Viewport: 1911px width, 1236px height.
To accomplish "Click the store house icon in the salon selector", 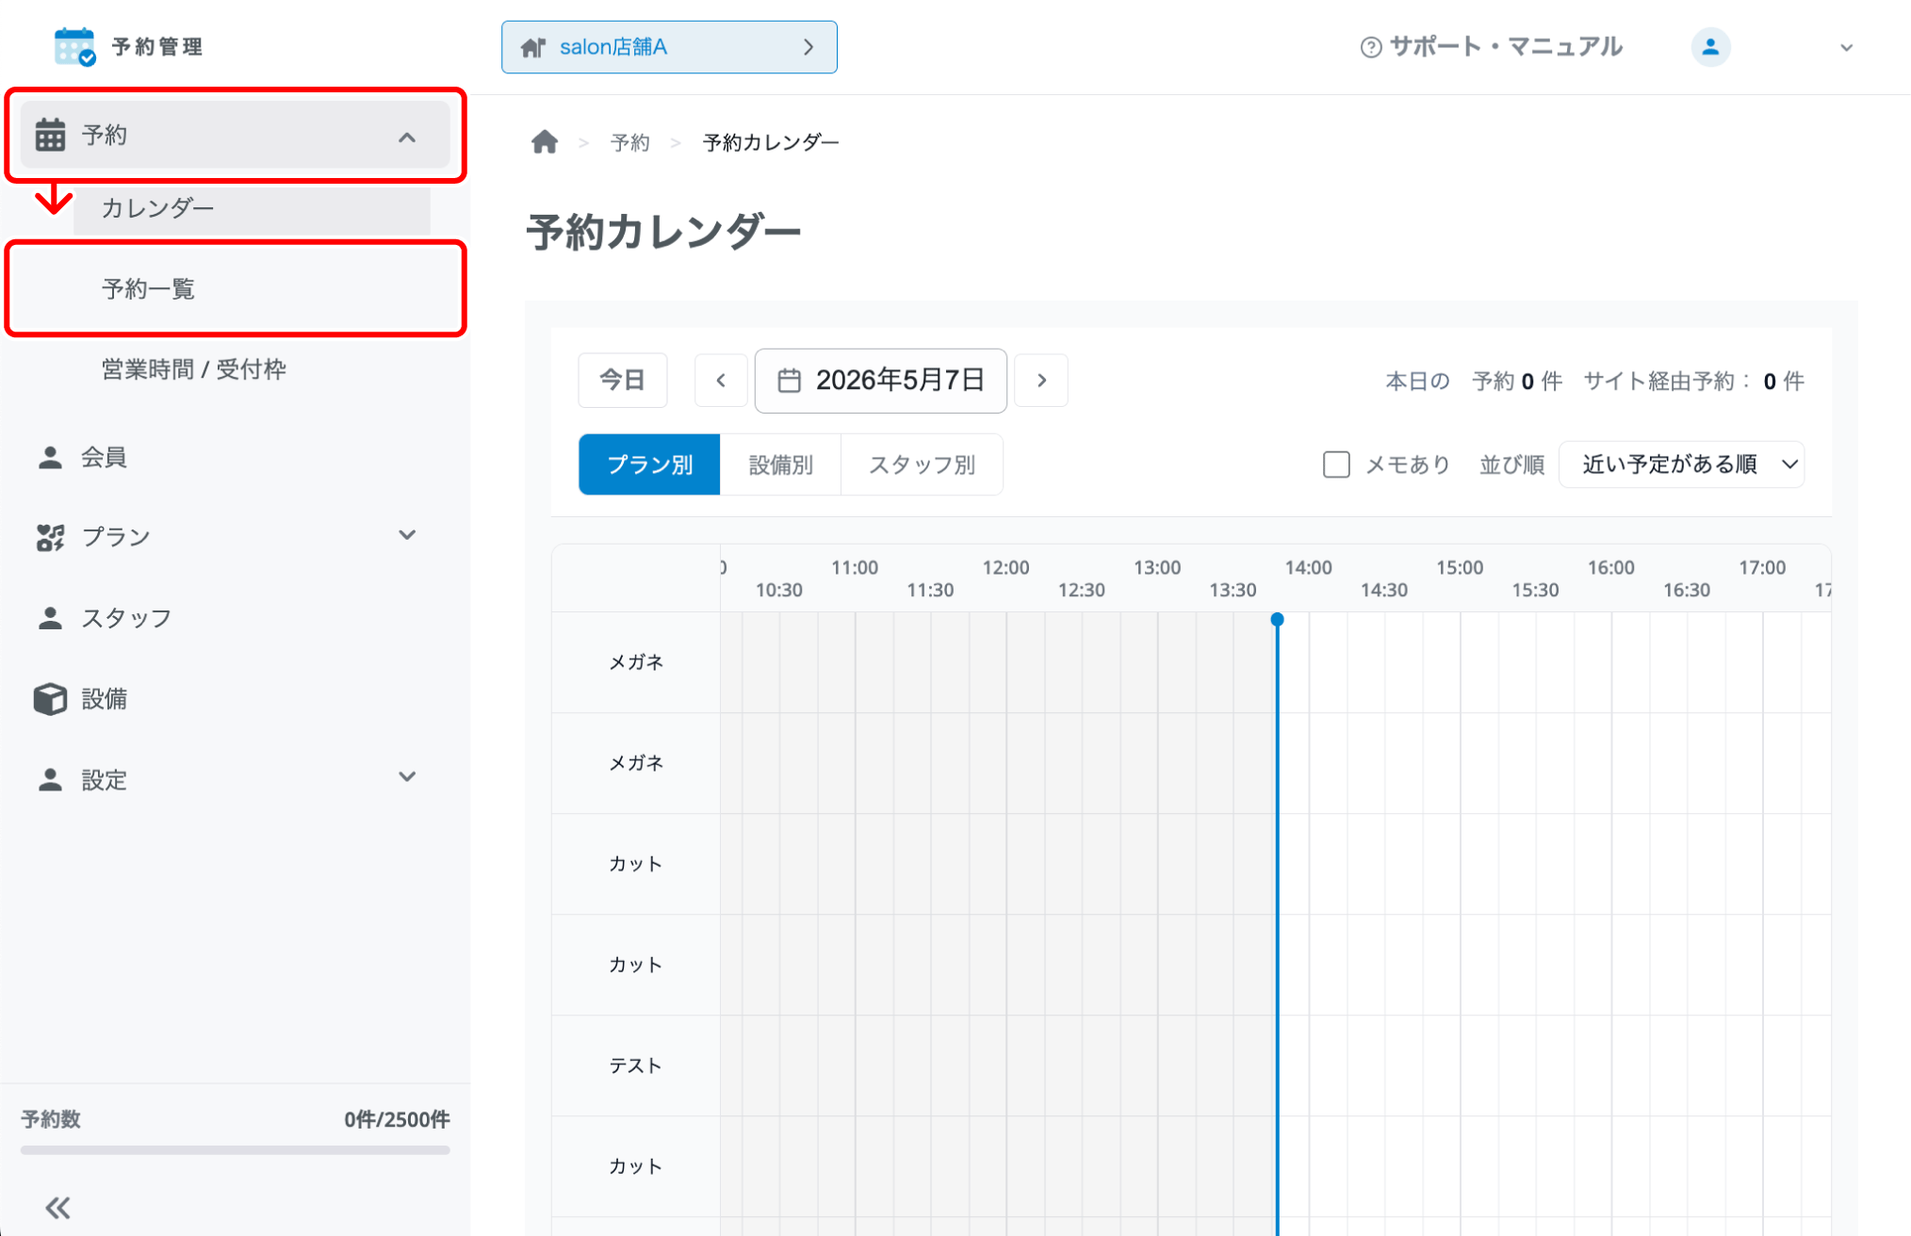I will (x=533, y=47).
